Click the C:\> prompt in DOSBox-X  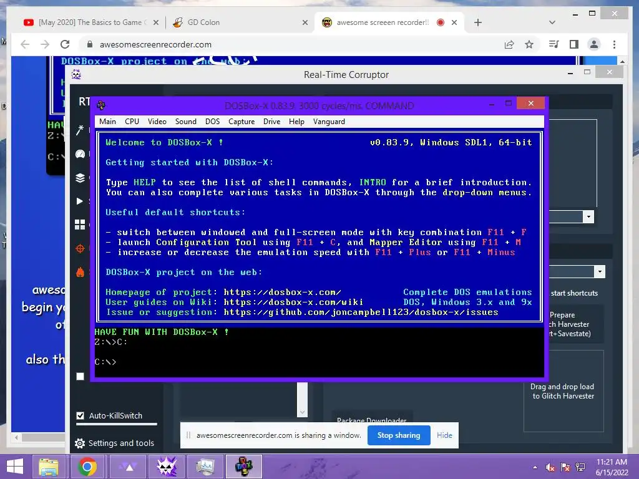pyautogui.click(x=105, y=362)
